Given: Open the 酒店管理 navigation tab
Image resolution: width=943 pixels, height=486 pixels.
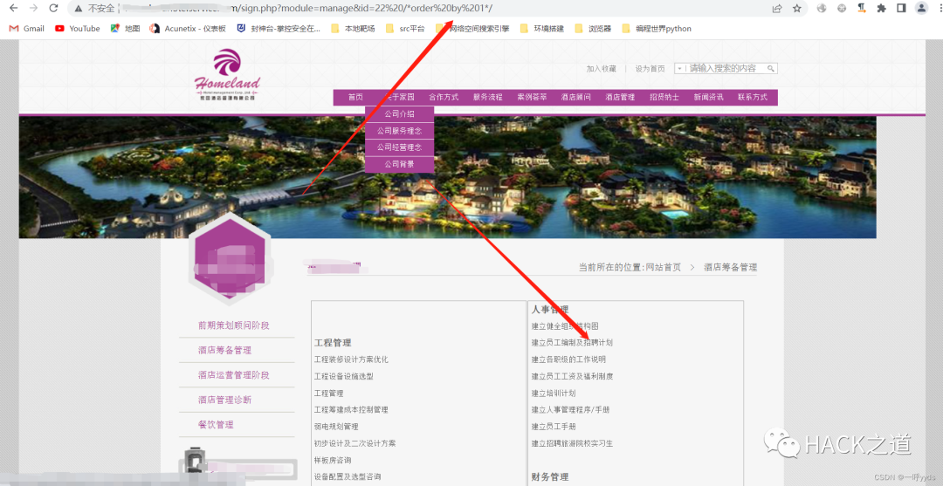Looking at the screenshot, I should [620, 97].
